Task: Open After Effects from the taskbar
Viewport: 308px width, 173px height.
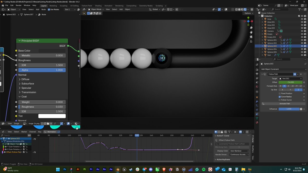Action: [x=111, y=169]
